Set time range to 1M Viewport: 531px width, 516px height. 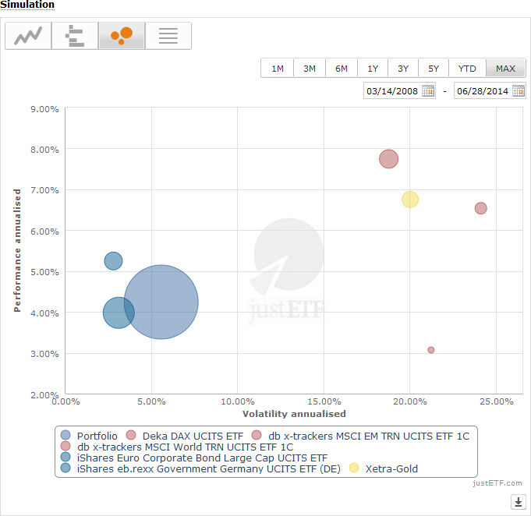[x=278, y=69]
